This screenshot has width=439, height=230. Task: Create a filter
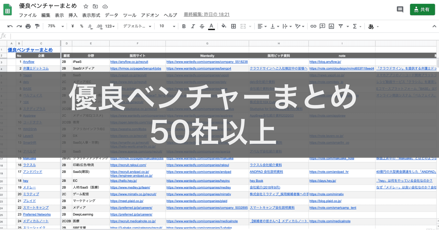tap(340, 26)
